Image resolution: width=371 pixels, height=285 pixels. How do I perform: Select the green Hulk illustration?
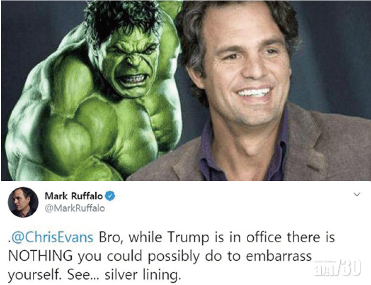click(x=93, y=92)
